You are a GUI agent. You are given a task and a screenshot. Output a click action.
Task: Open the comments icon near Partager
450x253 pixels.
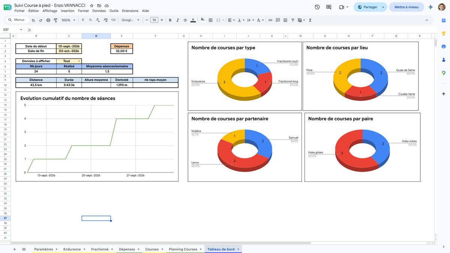pyautogui.click(x=329, y=7)
